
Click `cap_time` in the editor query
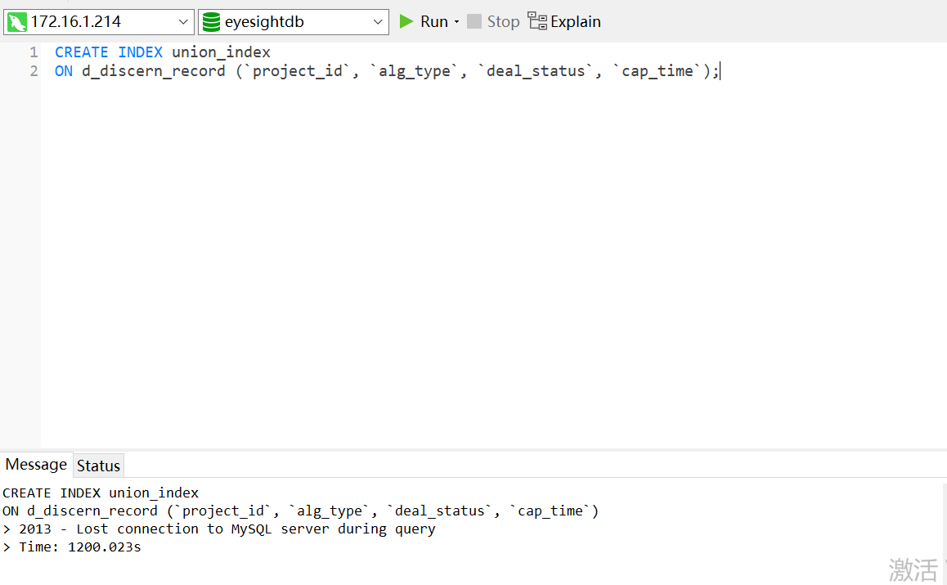point(658,71)
